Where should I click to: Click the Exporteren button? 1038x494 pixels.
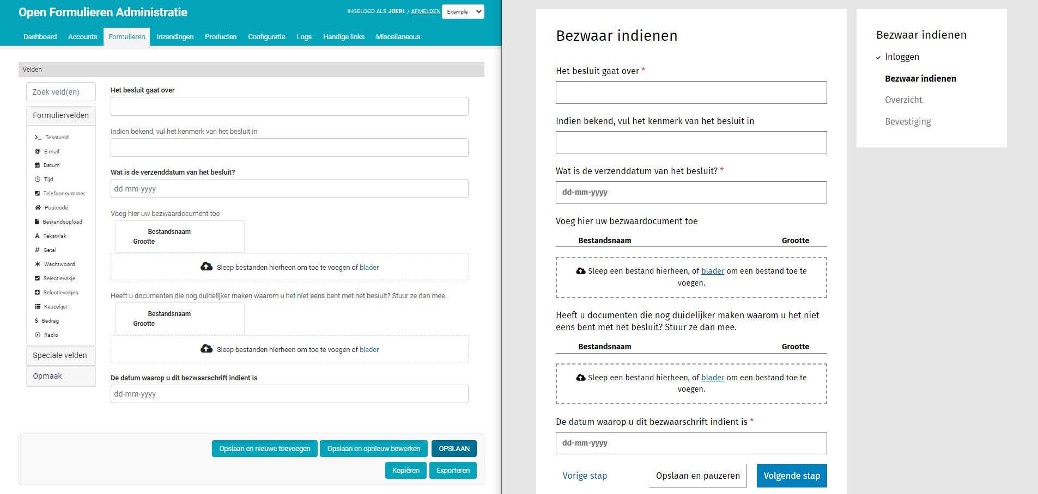pyautogui.click(x=453, y=471)
